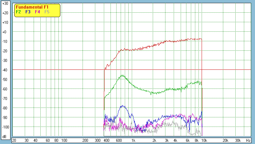255x144 pixels.
Task: Click the +0 dB axis value
Action: [5, 32]
